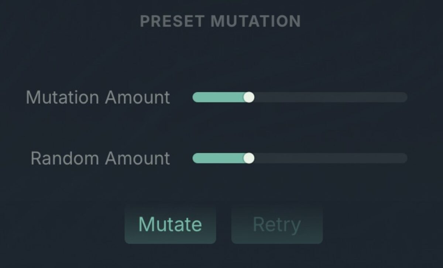Click the empty track of Random Amount slider
This screenshot has height=268, width=443.
pyautogui.click(x=329, y=158)
